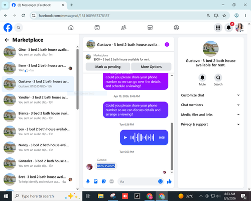Click the large listing photo in info panel
The height and width of the screenshot is (201, 251).
(210, 49)
